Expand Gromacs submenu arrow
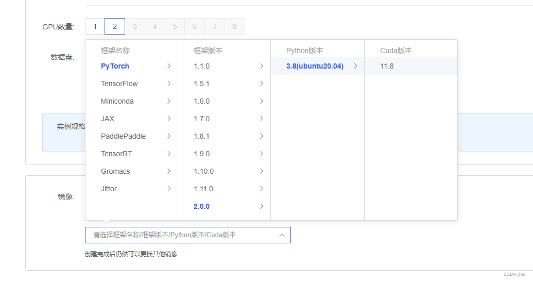Viewport: 533px width, 281px height. click(x=169, y=171)
